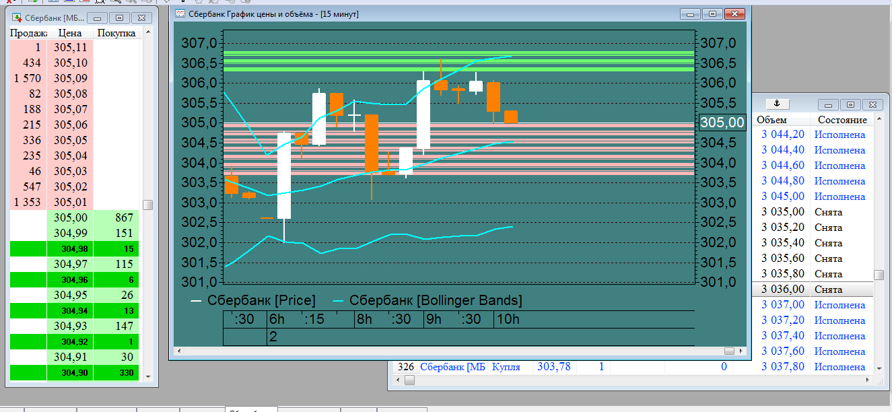
Task: Click orders table horizontal scrollbar thumb
Action: (409, 381)
